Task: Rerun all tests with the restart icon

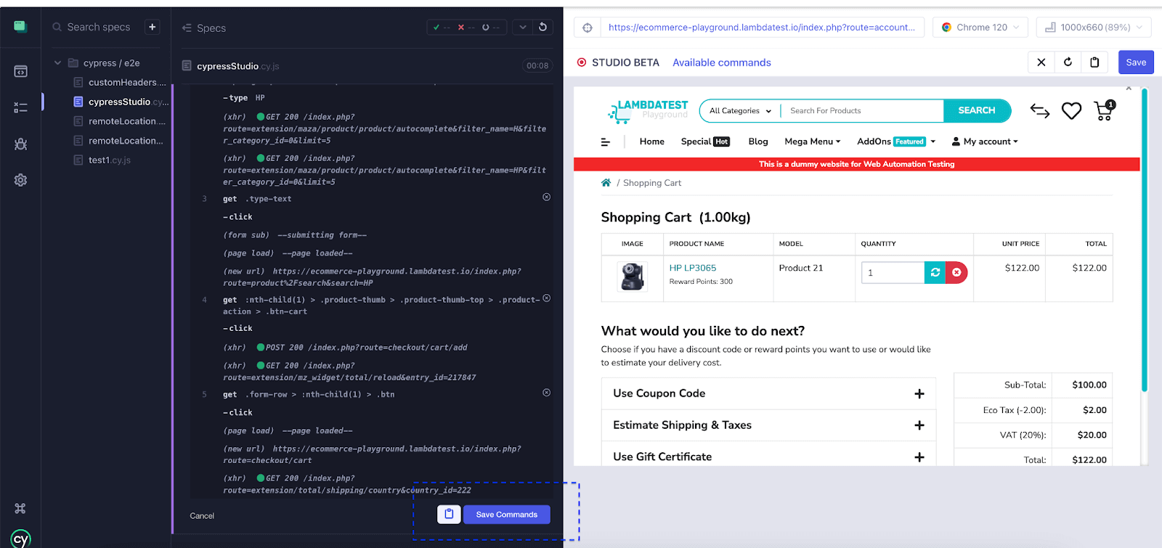Action: [543, 27]
